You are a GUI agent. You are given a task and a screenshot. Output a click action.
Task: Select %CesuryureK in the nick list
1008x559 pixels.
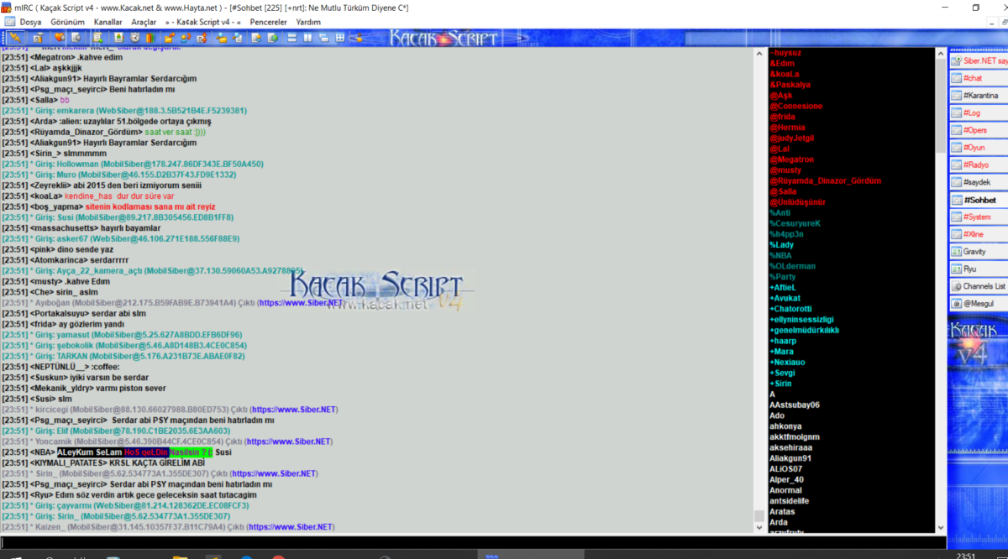pos(795,223)
